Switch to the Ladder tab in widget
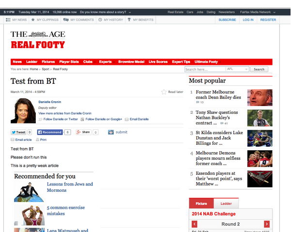The image size is (291, 232). pyautogui.click(x=226, y=203)
